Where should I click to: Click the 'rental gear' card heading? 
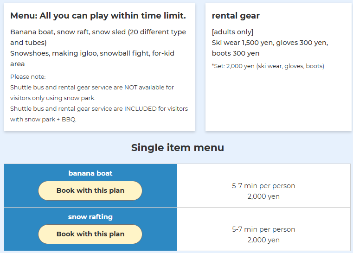click(236, 16)
